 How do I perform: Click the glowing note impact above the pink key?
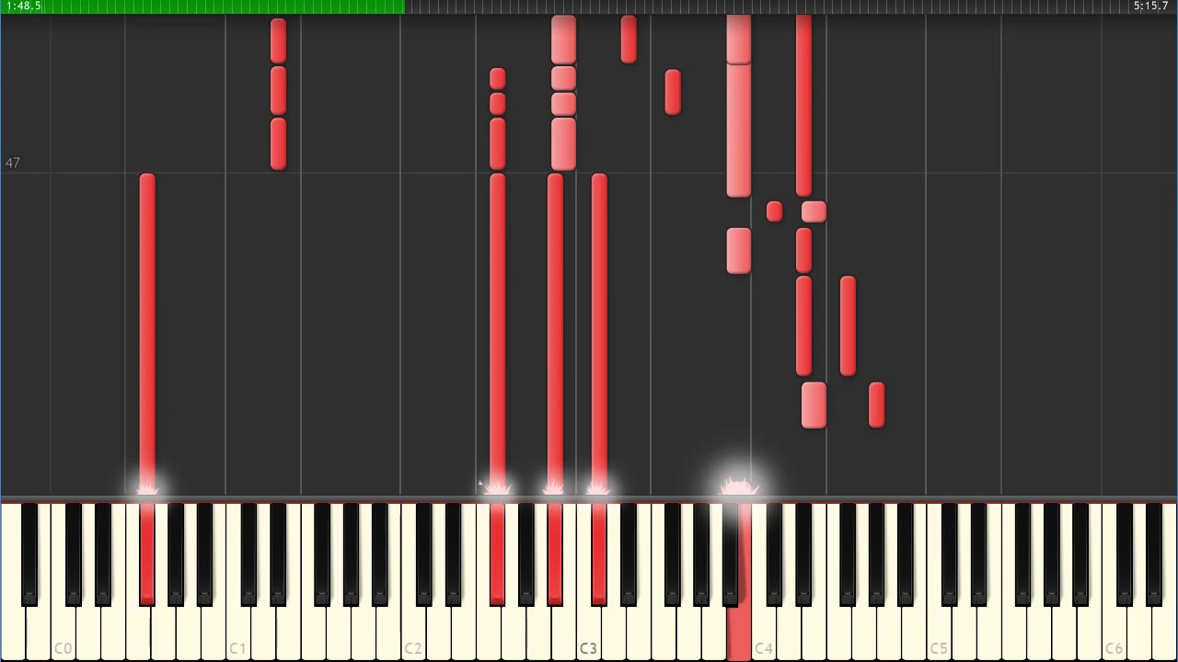(739, 487)
